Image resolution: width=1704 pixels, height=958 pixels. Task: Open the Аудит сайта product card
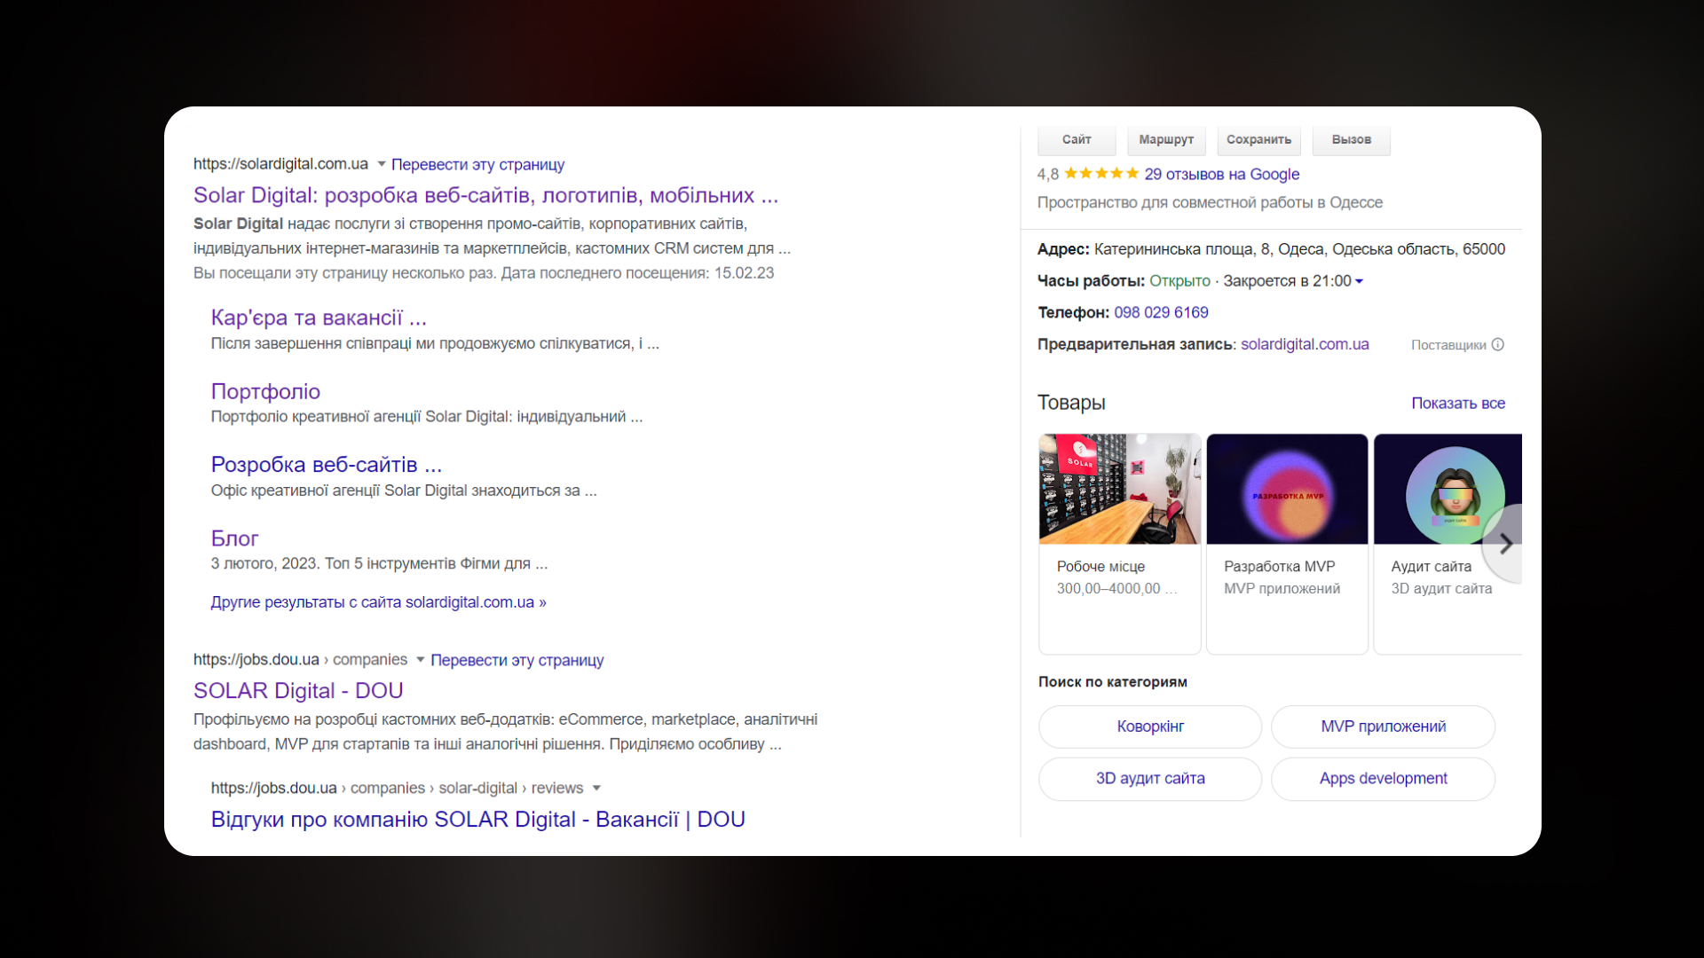1448,544
